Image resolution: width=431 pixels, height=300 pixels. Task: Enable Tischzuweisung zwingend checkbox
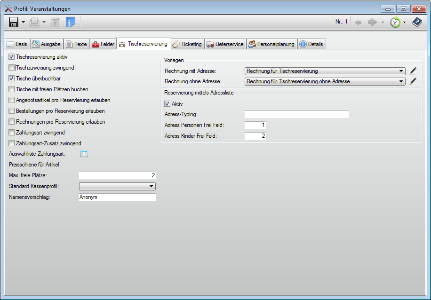12,68
